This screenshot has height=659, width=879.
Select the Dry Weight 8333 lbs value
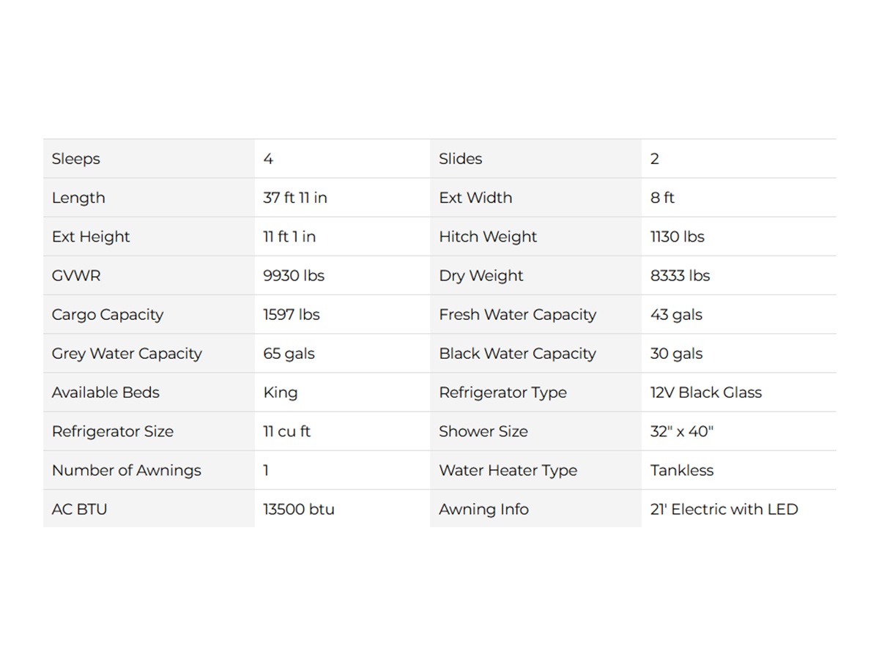[x=680, y=275]
